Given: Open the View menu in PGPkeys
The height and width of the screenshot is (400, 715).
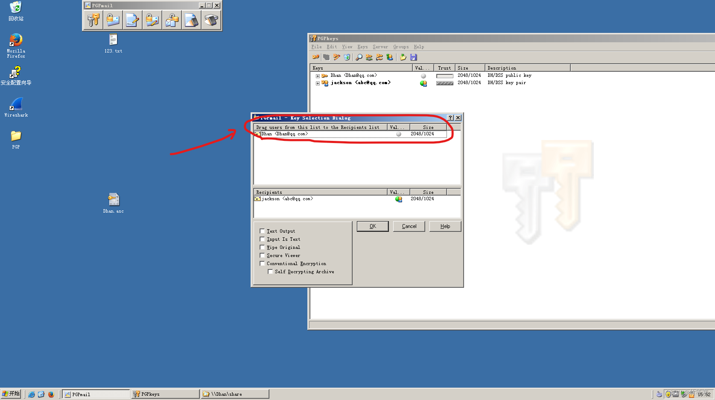Looking at the screenshot, I should [x=347, y=47].
